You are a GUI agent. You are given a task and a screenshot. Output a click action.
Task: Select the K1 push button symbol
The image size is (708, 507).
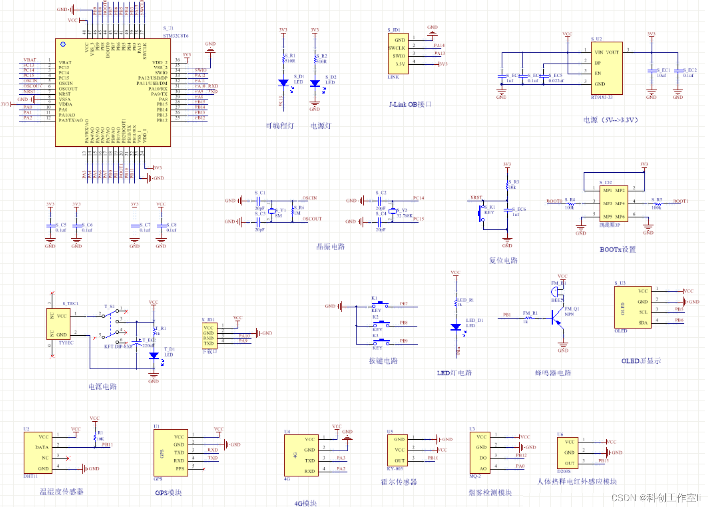[x=380, y=304]
